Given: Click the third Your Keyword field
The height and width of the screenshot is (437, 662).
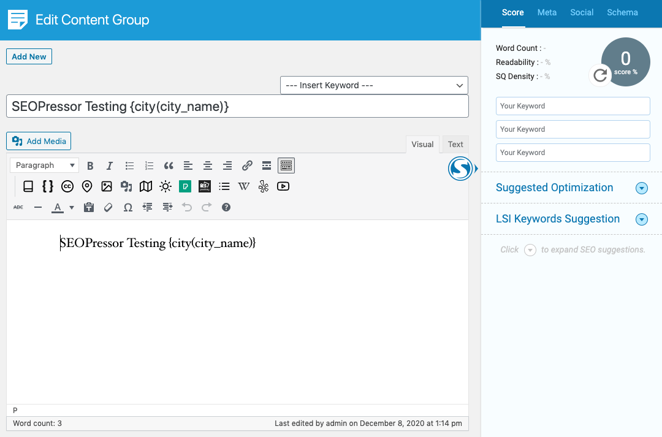Looking at the screenshot, I should 573,153.
